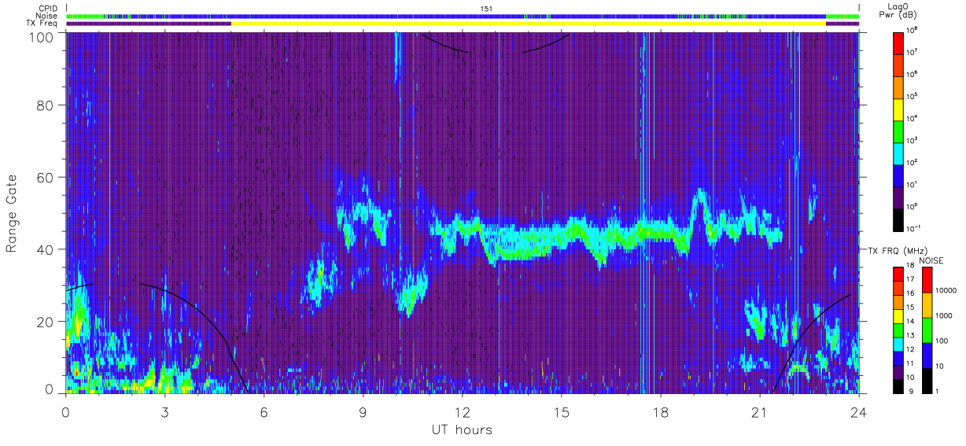
Task: Click the CPID value 151
Action: pos(485,8)
